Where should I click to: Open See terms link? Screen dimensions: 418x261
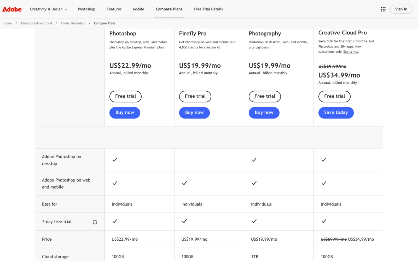pyautogui.click(x=350, y=52)
